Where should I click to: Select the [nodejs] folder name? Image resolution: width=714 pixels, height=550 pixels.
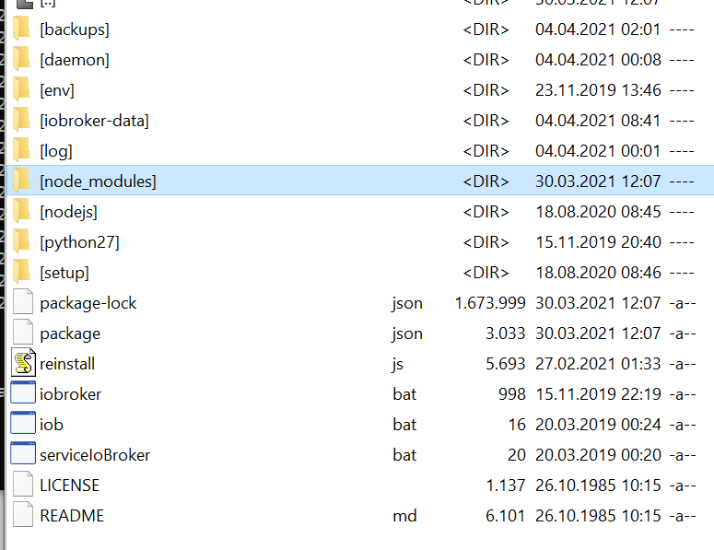(69, 213)
